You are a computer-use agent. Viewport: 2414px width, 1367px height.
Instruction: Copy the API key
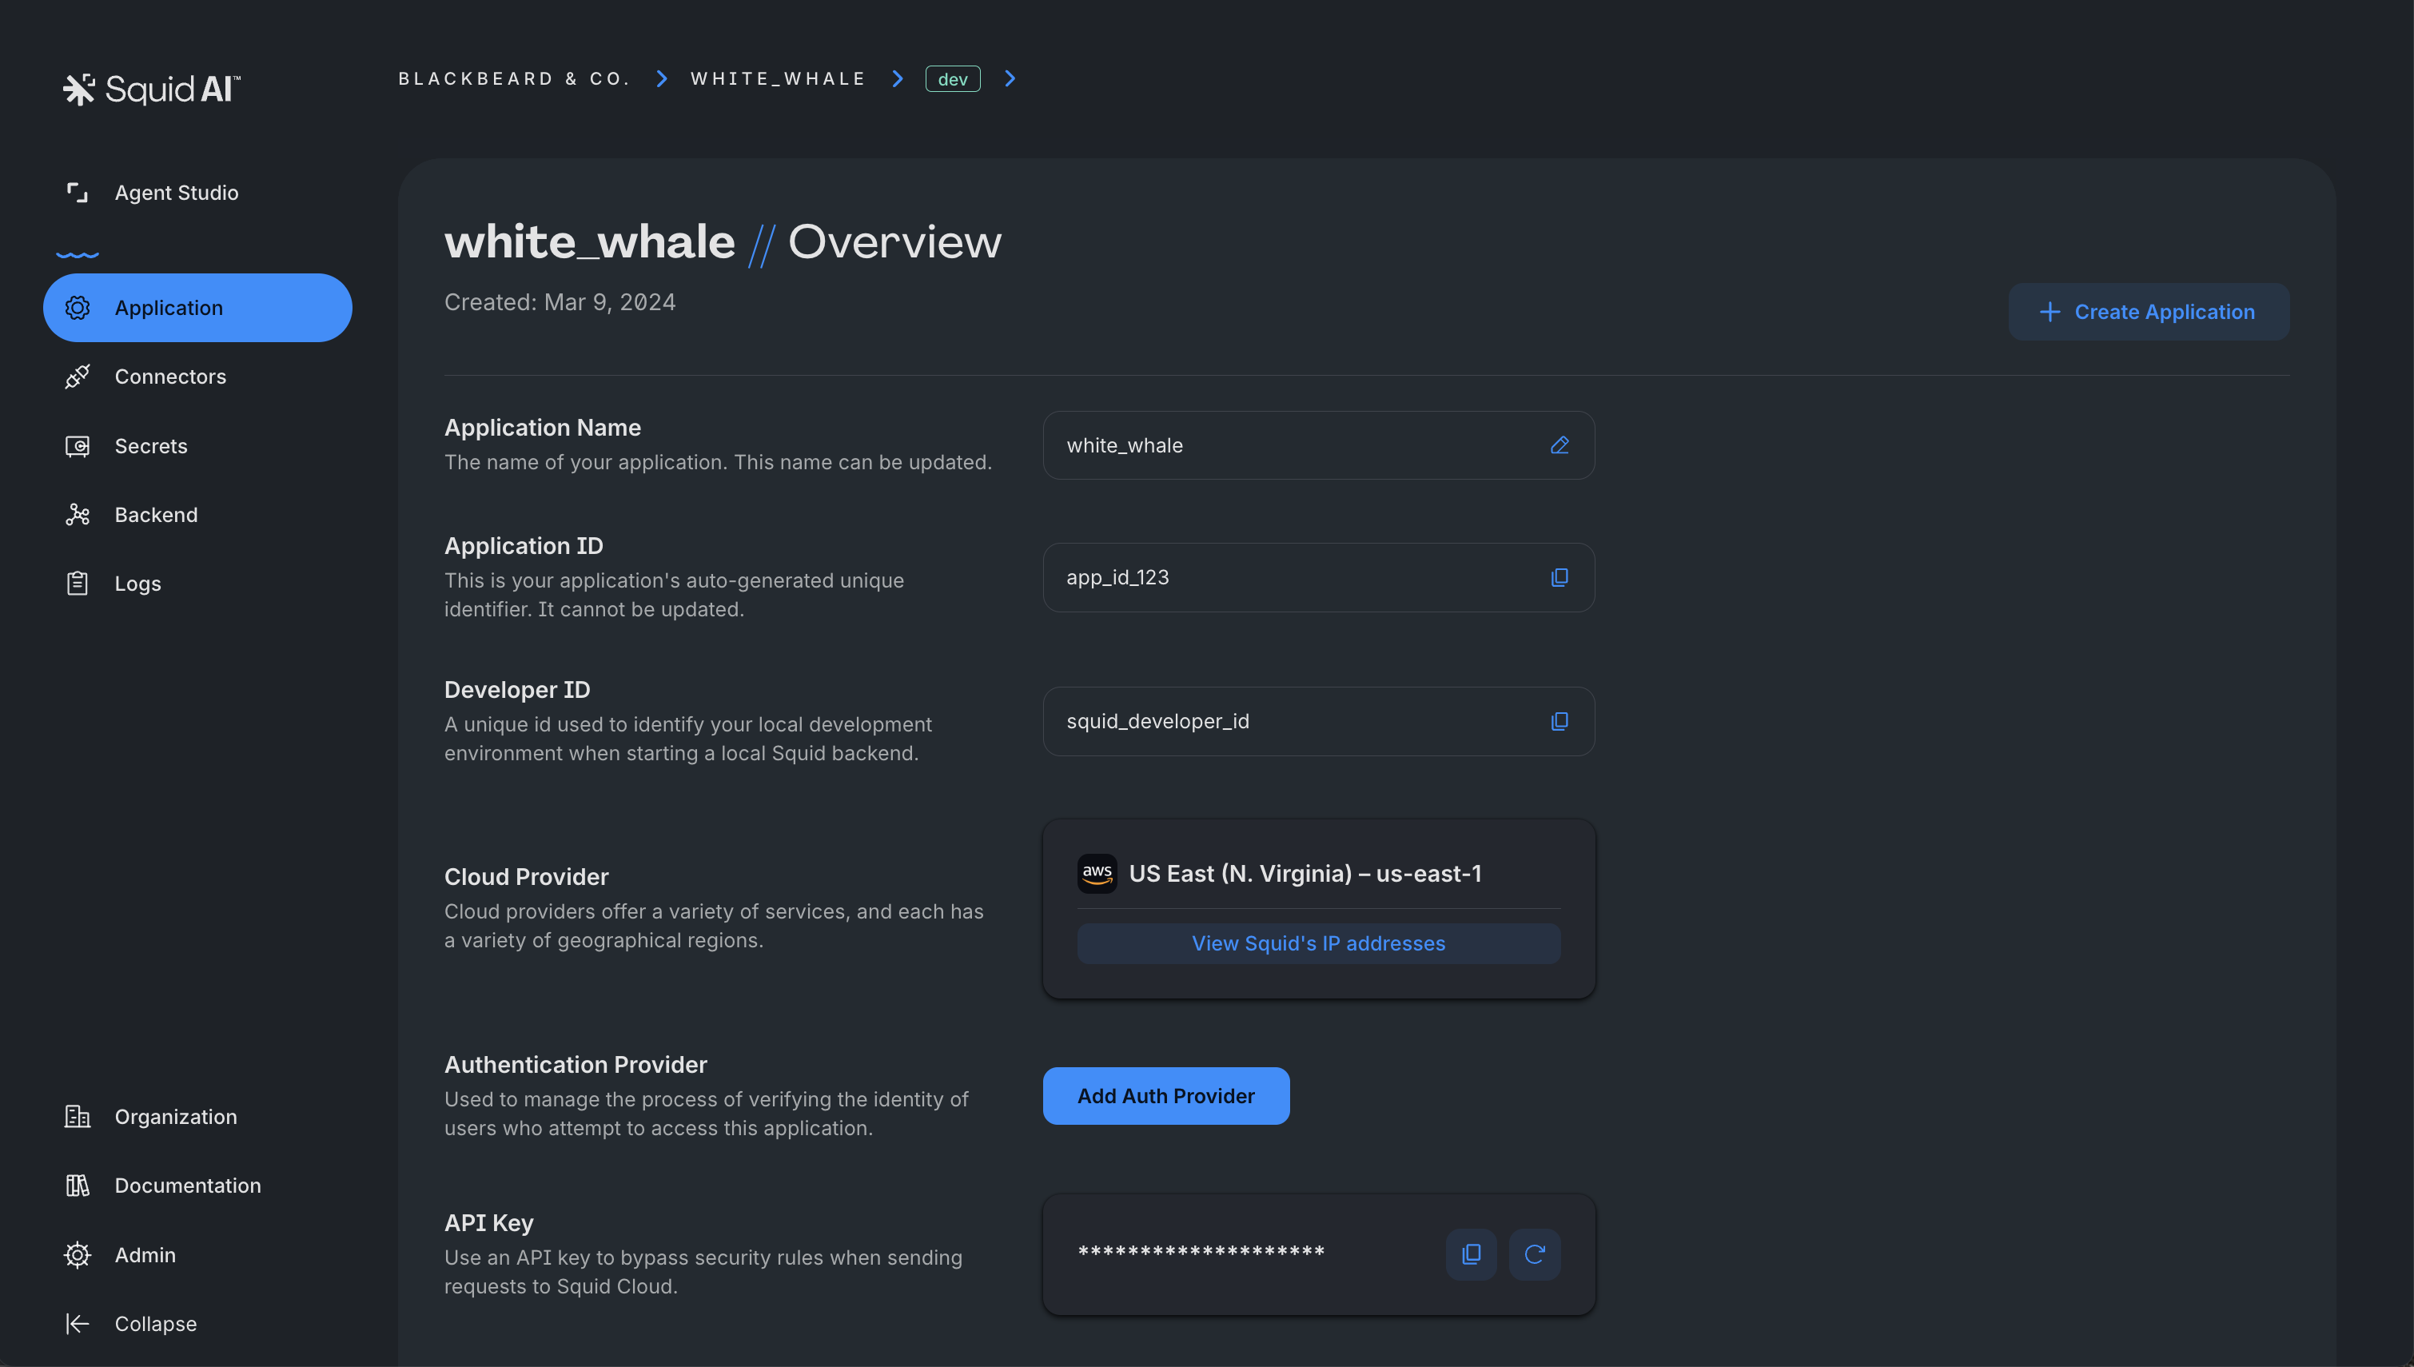(1472, 1254)
